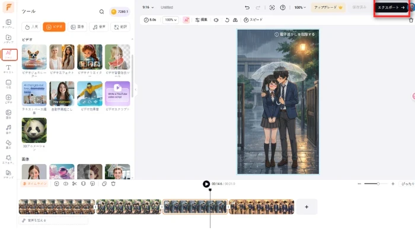Open the subtitles sidebar panel icon
This screenshot has width=415, height=237.
click(8, 84)
